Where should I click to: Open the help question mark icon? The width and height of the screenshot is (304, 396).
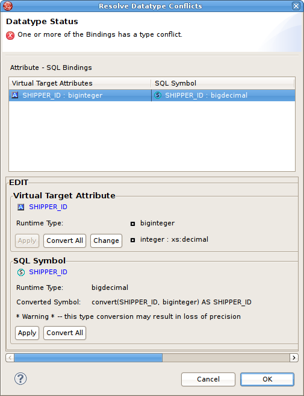[20, 379]
